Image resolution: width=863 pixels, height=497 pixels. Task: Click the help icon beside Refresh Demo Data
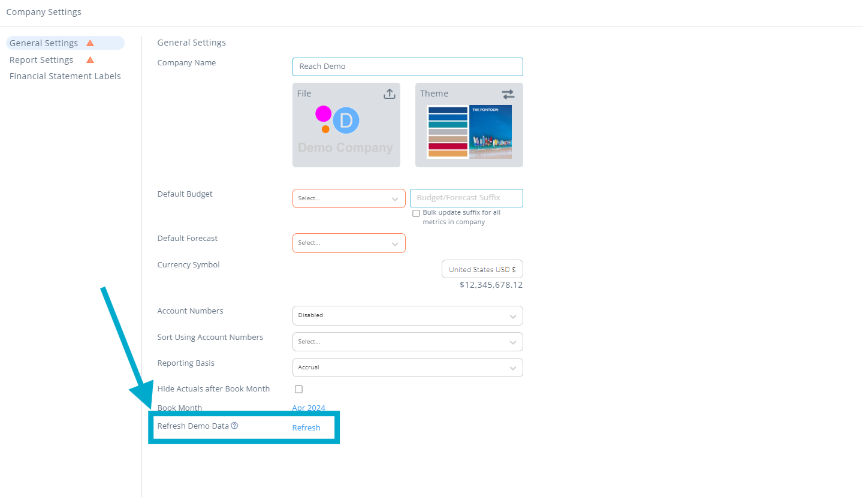pyautogui.click(x=234, y=426)
